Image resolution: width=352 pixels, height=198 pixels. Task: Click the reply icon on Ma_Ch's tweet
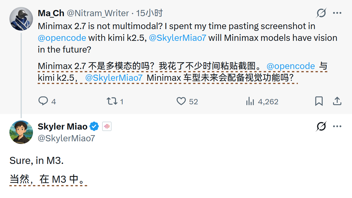[x=43, y=101]
